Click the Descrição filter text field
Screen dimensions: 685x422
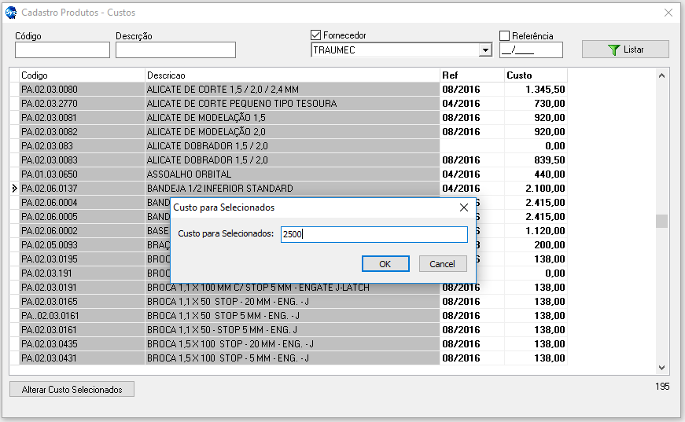175,50
